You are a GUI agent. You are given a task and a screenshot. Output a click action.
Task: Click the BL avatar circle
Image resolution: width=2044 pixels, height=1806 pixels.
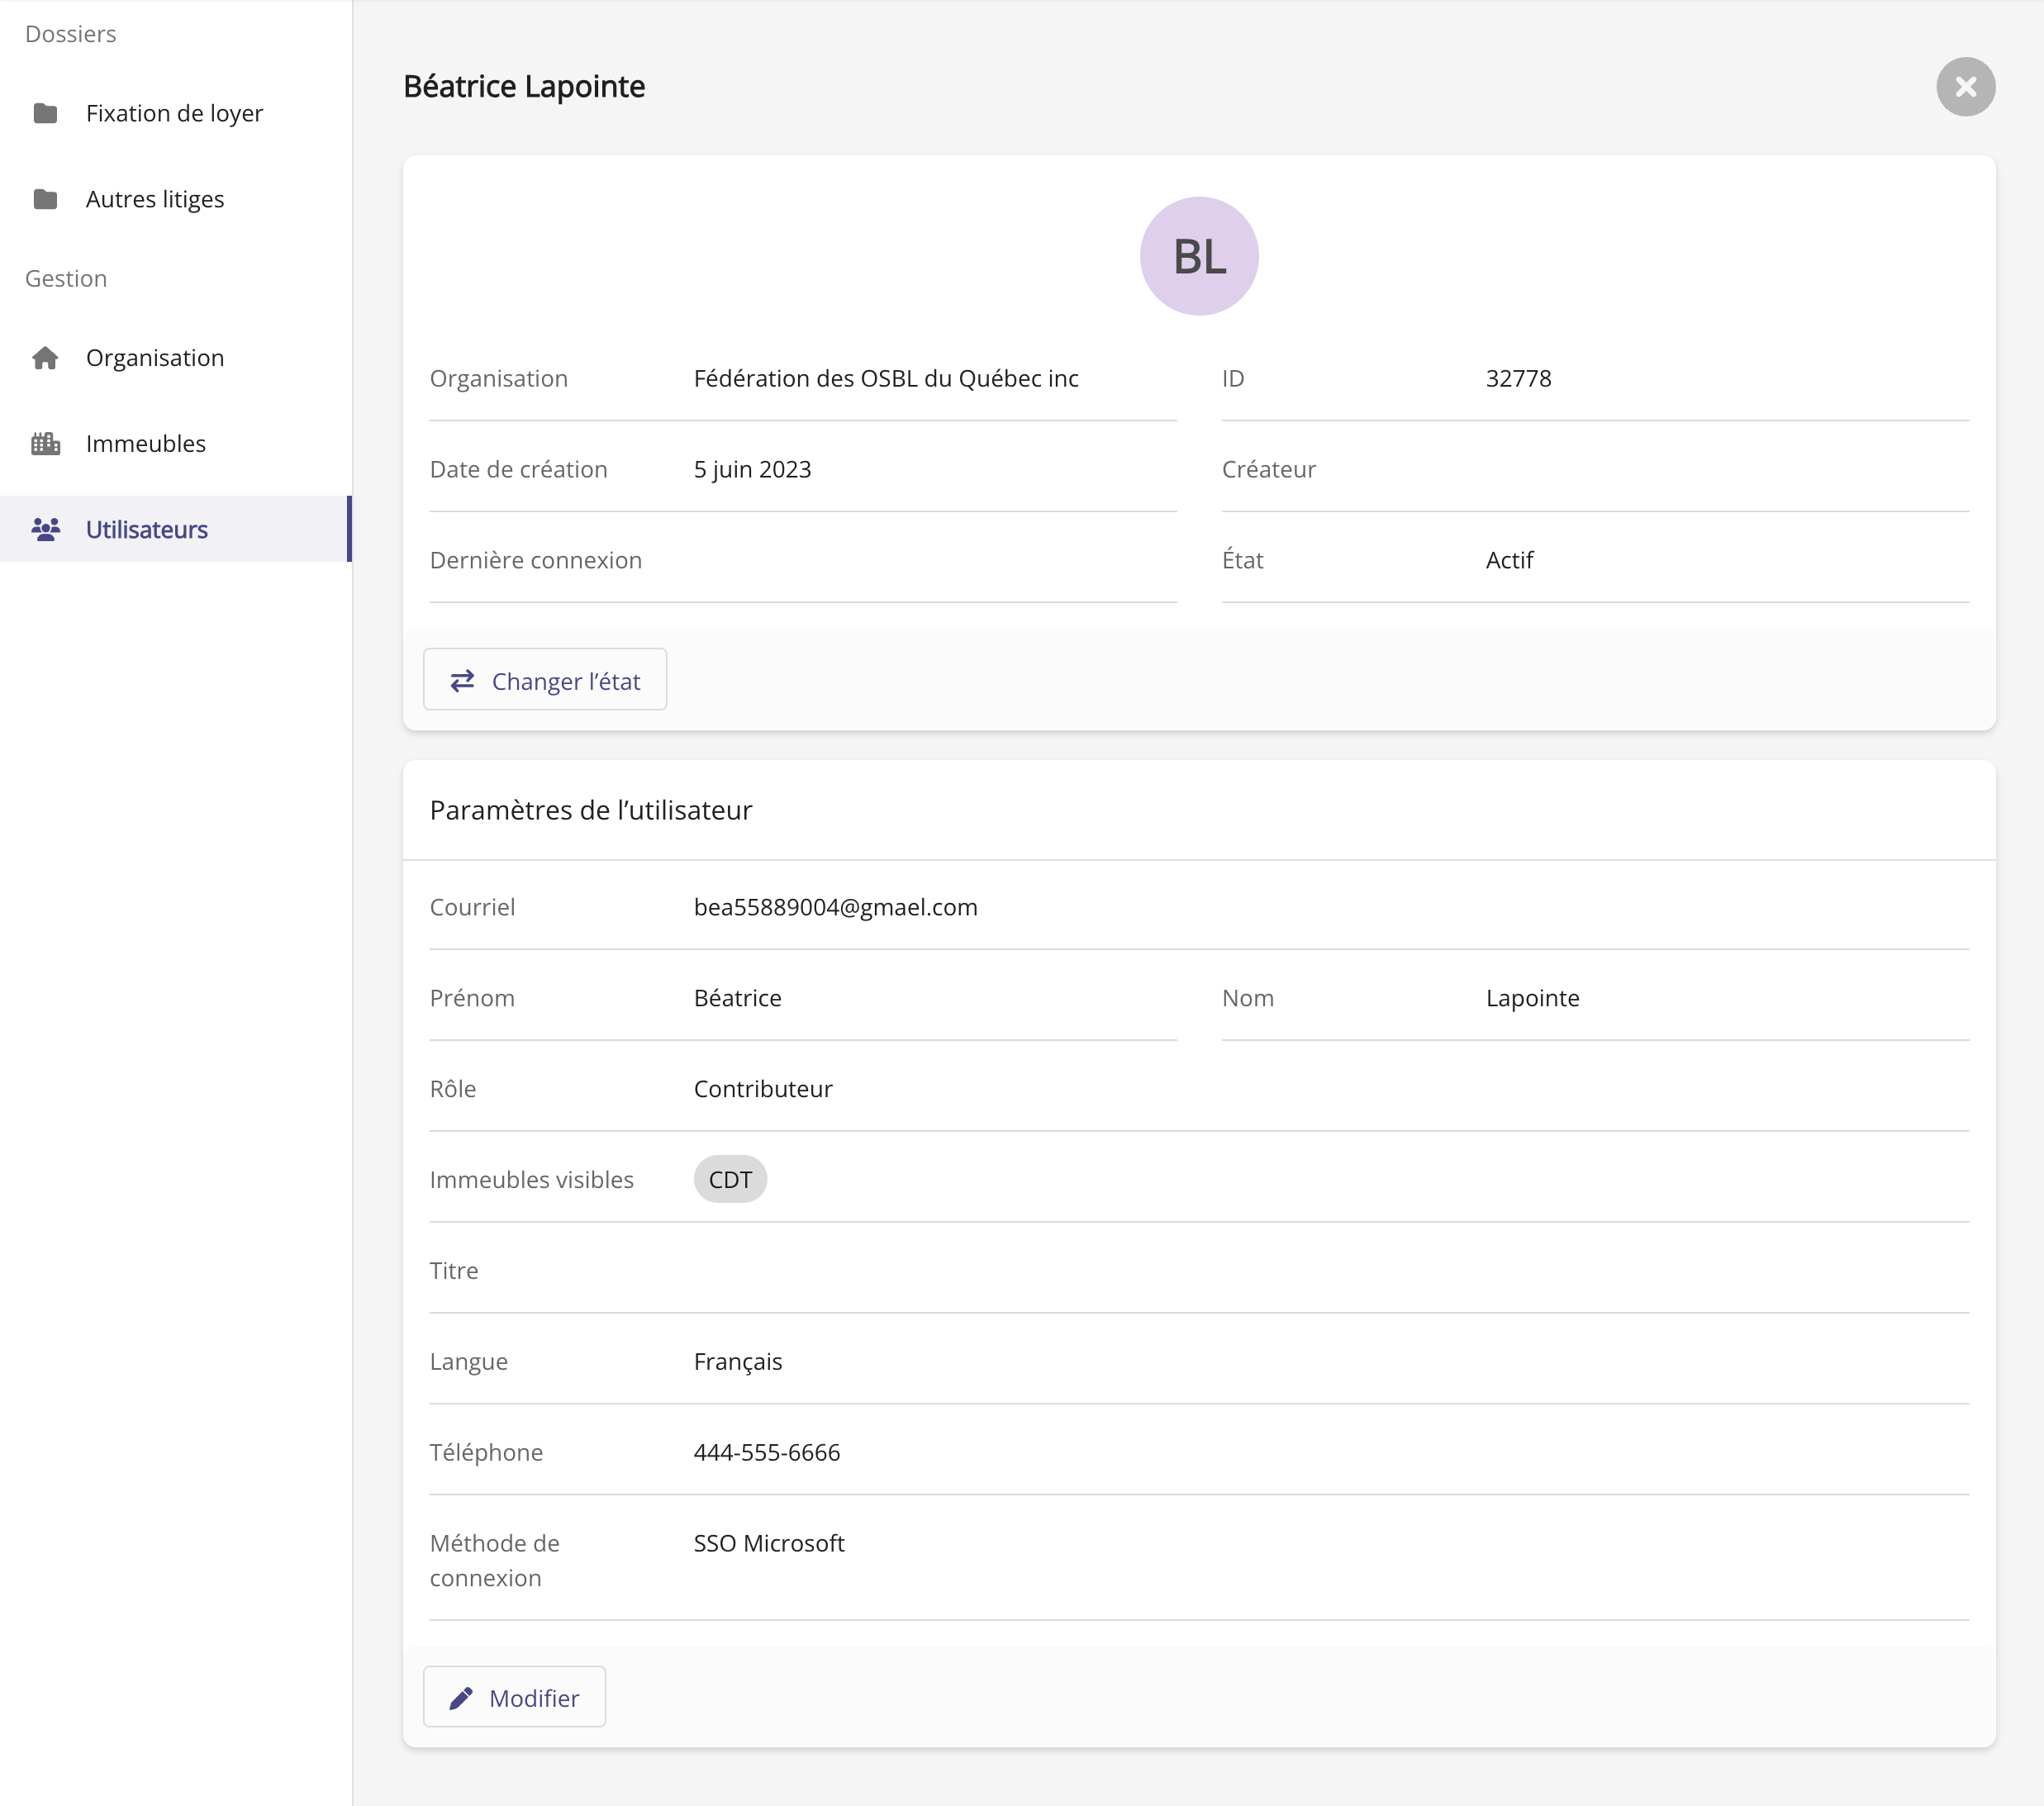[x=1198, y=256]
